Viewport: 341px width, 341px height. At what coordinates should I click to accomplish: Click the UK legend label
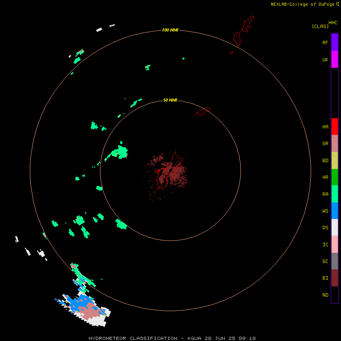click(x=325, y=59)
